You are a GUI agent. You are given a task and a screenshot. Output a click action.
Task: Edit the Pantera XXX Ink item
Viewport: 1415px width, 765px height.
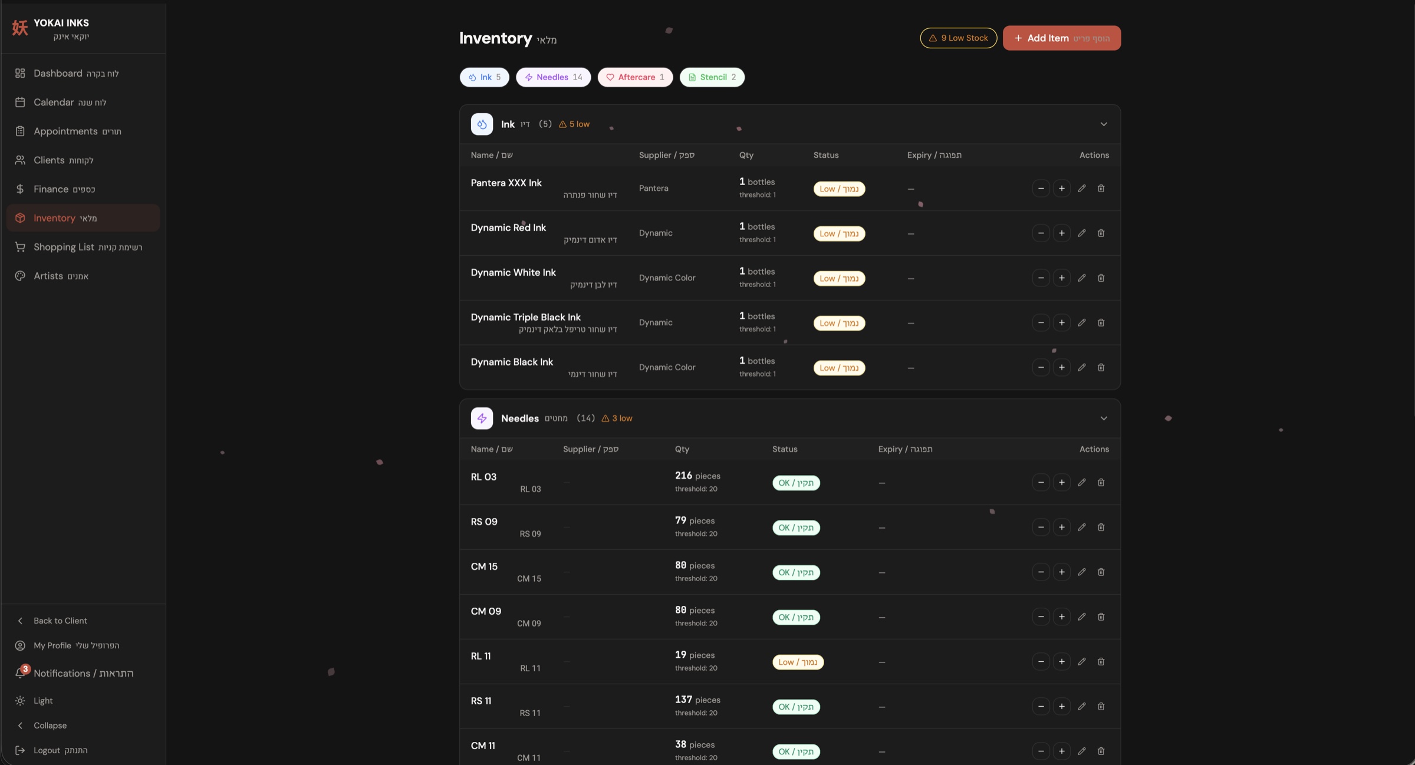pyautogui.click(x=1081, y=189)
